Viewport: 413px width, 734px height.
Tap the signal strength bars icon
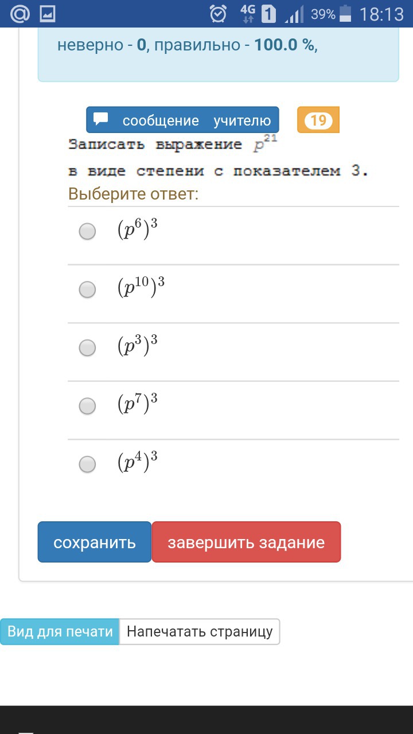tap(294, 14)
